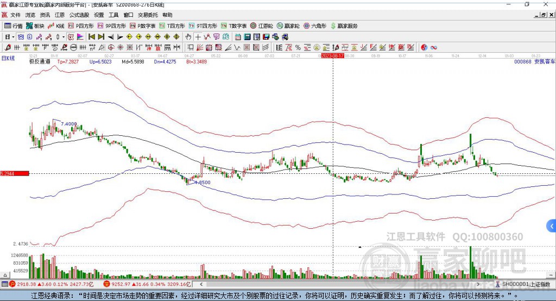556x301 pixels.
Task: Open the 9P四方形 tool
Action: pyautogui.click(x=112, y=26)
